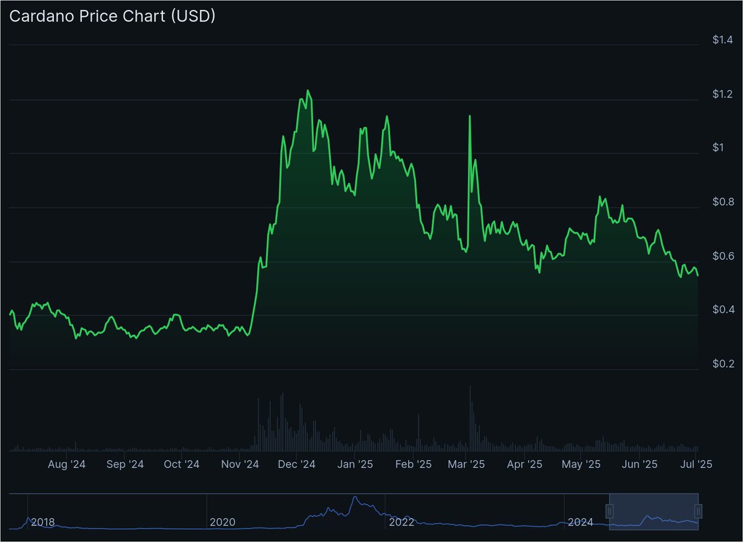This screenshot has height=543, width=744.
Task: Click the Aug '24 axis label
Action: (x=66, y=464)
